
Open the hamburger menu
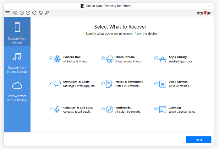[8, 13]
